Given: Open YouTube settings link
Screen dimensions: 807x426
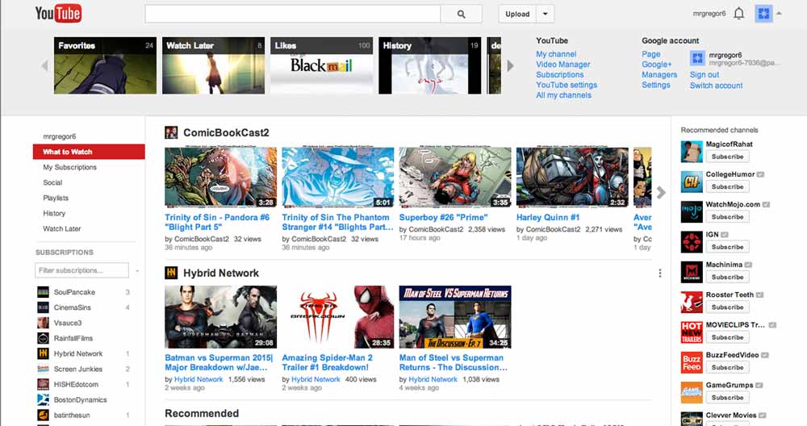Looking at the screenshot, I should (x=567, y=85).
